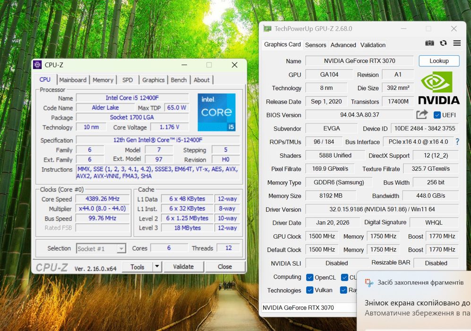Open the SPD tab in CPU-Z
This screenshot has height=331, width=471.
pos(128,80)
